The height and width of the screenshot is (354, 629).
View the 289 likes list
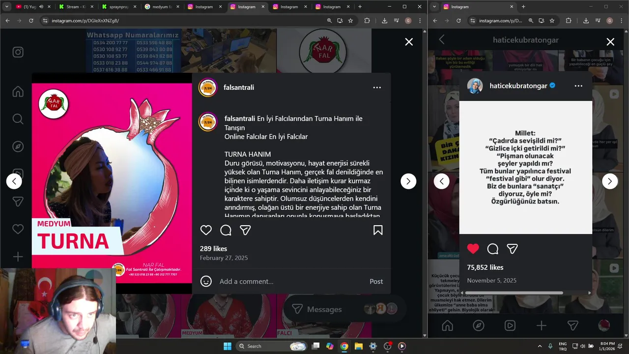pyautogui.click(x=213, y=249)
